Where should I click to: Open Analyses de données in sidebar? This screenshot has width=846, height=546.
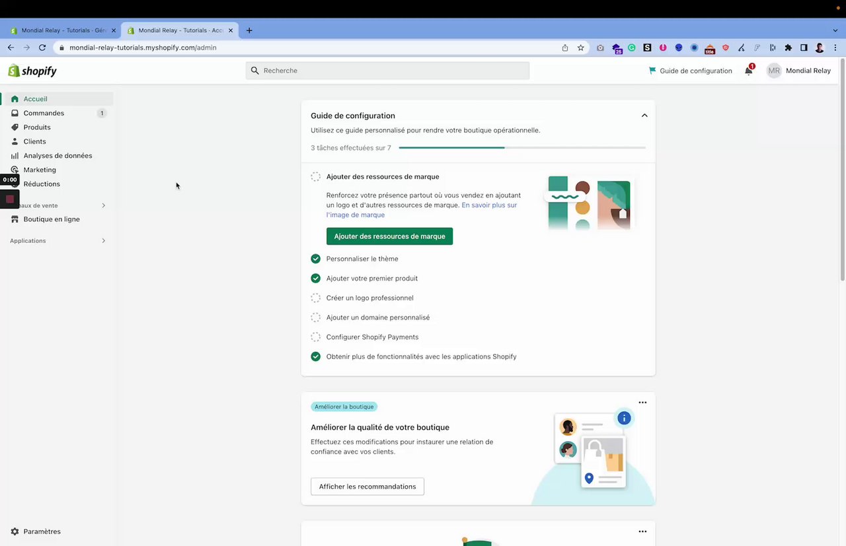click(58, 156)
